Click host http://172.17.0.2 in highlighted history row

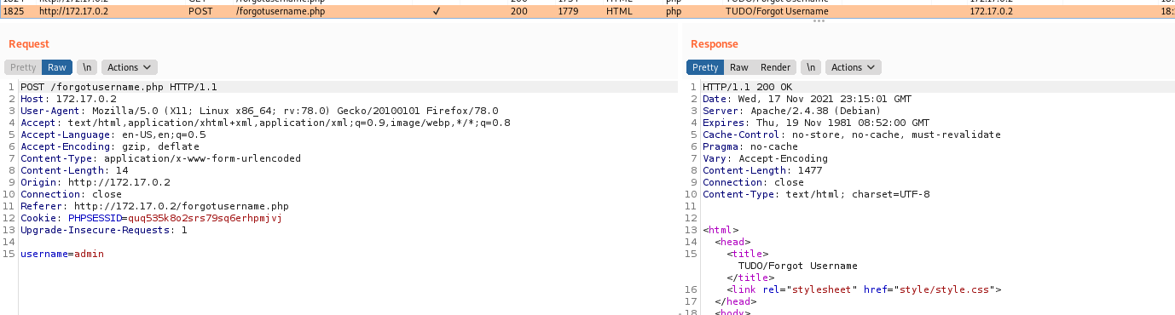[x=73, y=13]
